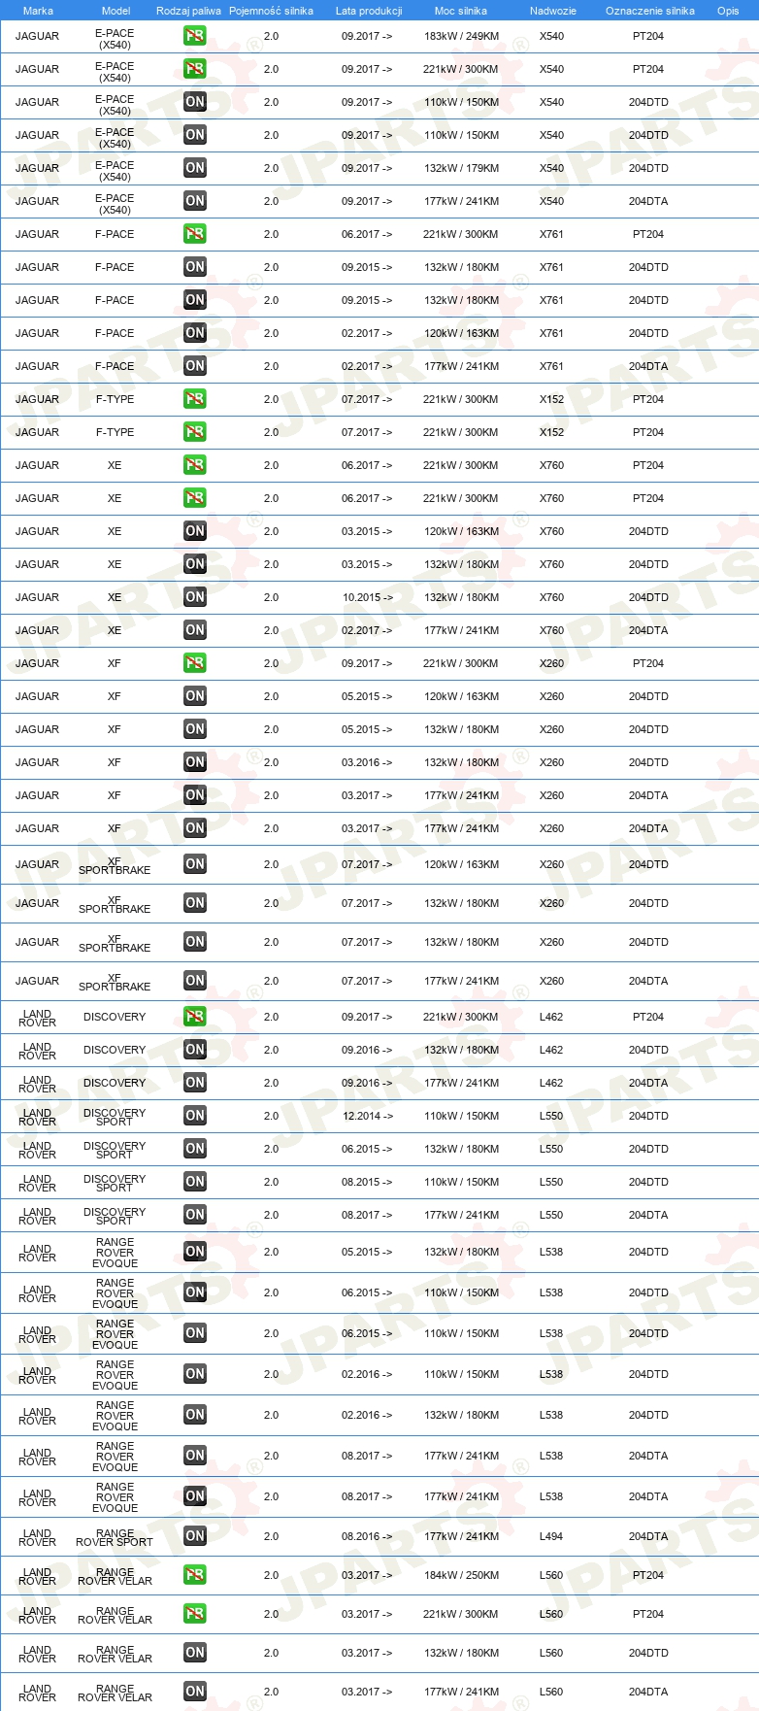The image size is (759, 1711).
Task: Select the 'F-PACE' model cell in the 06.2017 row
Action: 115,234
